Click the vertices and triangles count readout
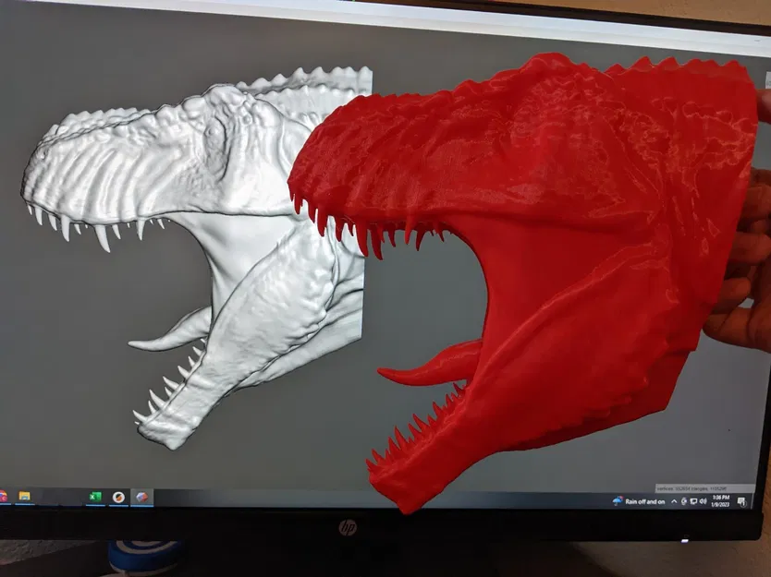 pyautogui.click(x=691, y=488)
